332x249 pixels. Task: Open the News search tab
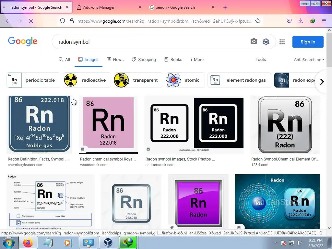(x=115, y=60)
